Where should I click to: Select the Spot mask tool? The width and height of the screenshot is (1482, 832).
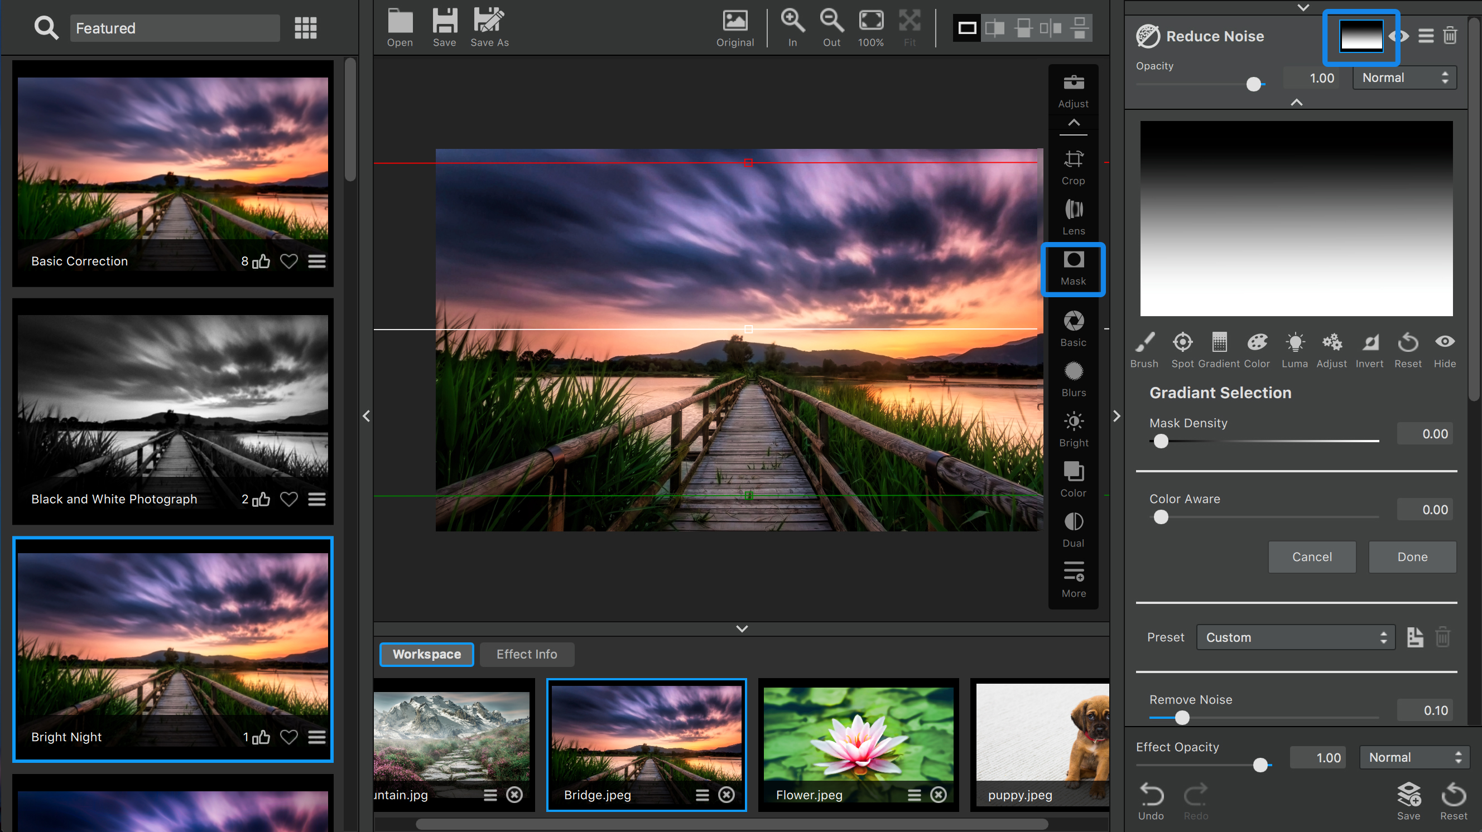[x=1182, y=350]
